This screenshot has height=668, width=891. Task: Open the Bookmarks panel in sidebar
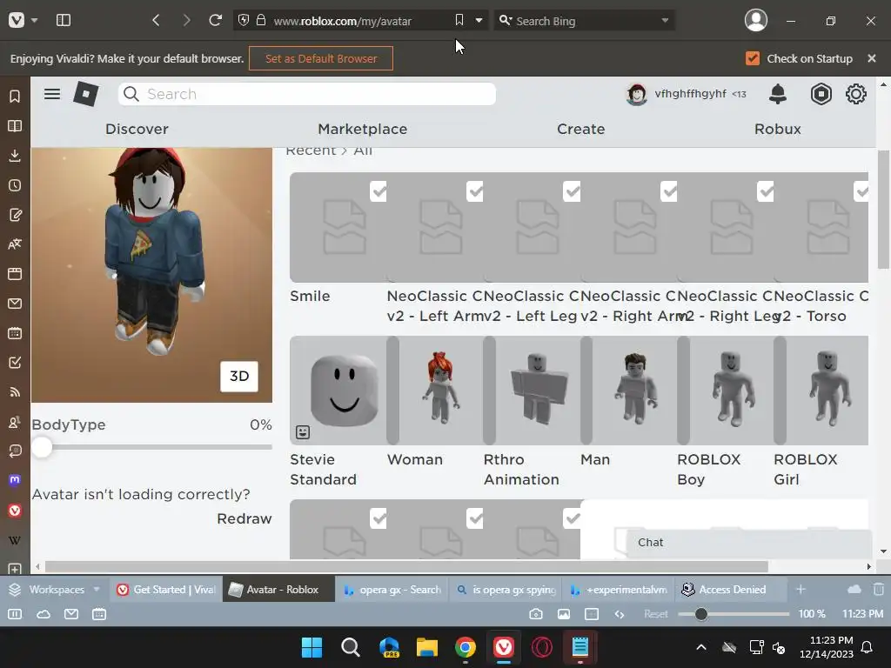pos(15,96)
